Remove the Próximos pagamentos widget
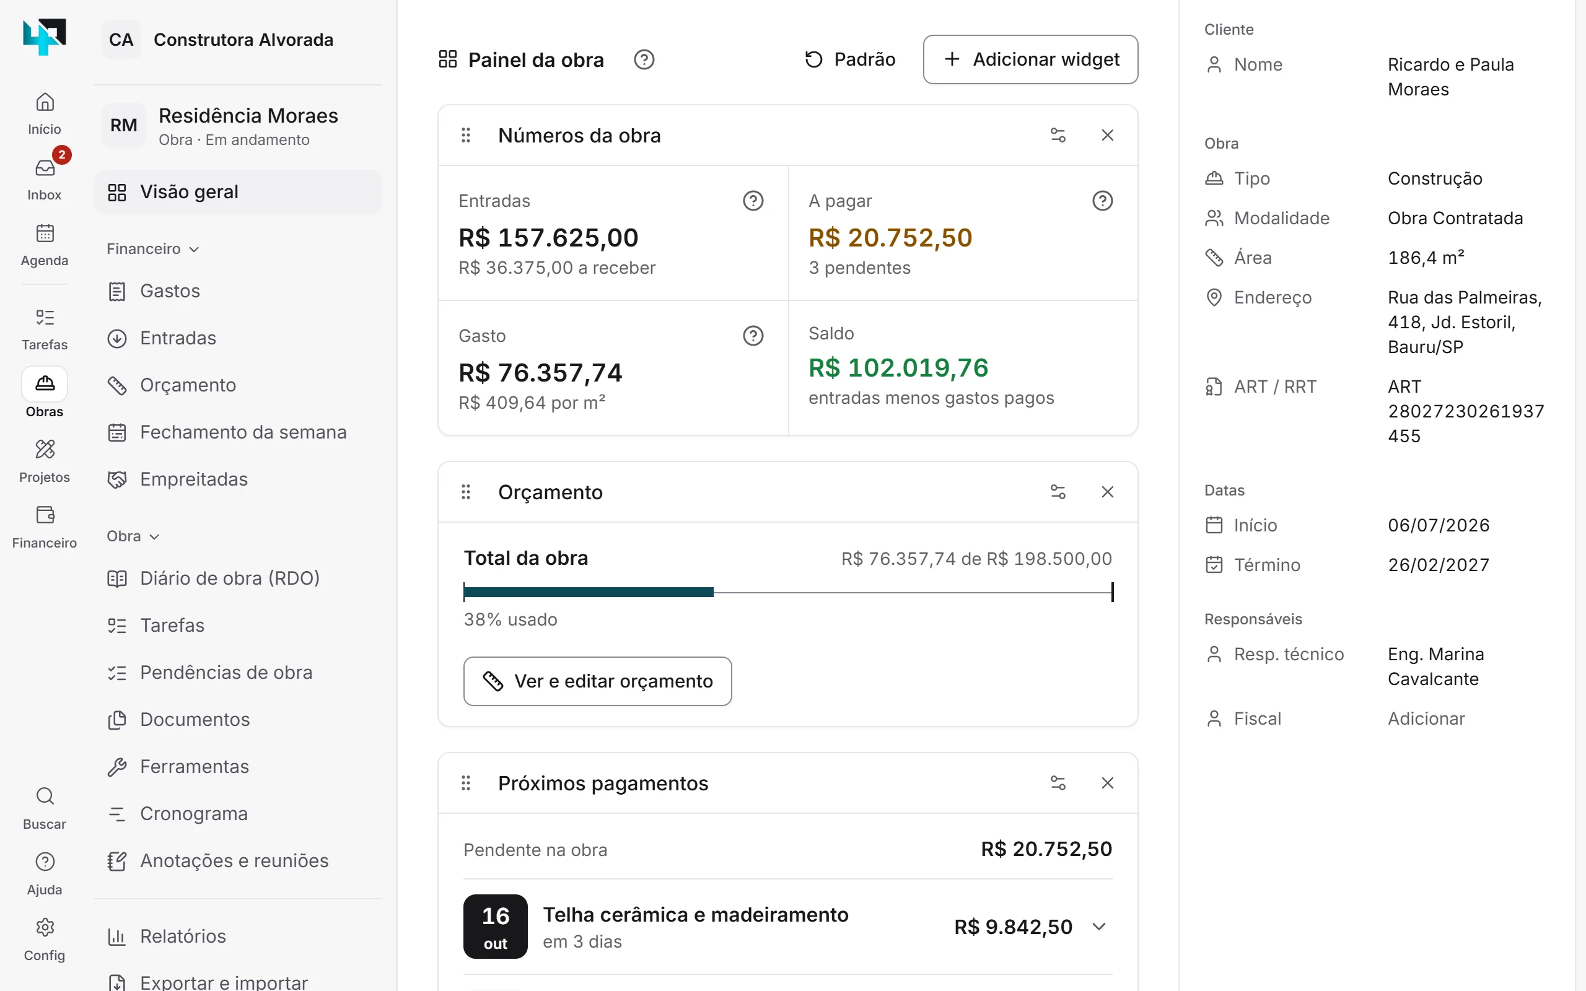The height and width of the screenshot is (991, 1586). [1108, 782]
